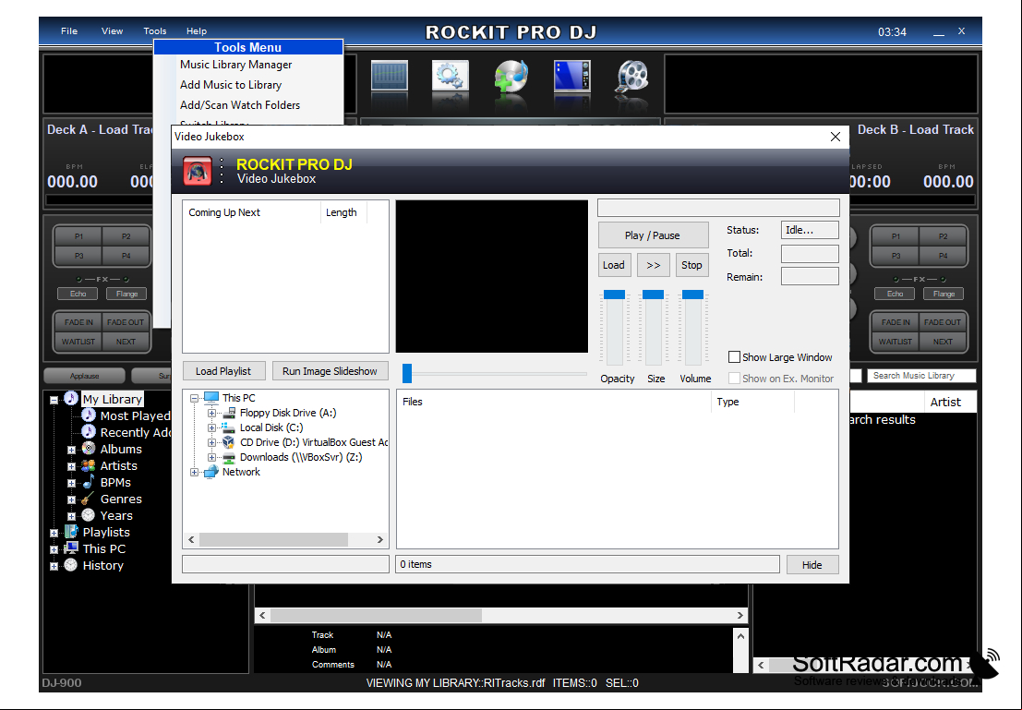This screenshot has width=1022, height=710.
Task: Click the red Video Jukebox logo icon
Action: click(198, 171)
